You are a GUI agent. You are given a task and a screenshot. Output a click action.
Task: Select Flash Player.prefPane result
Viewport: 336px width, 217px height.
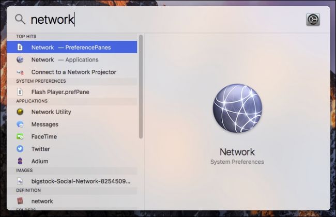(72, 92)
